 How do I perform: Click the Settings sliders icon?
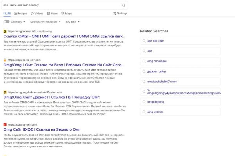(x=115, y=13)
